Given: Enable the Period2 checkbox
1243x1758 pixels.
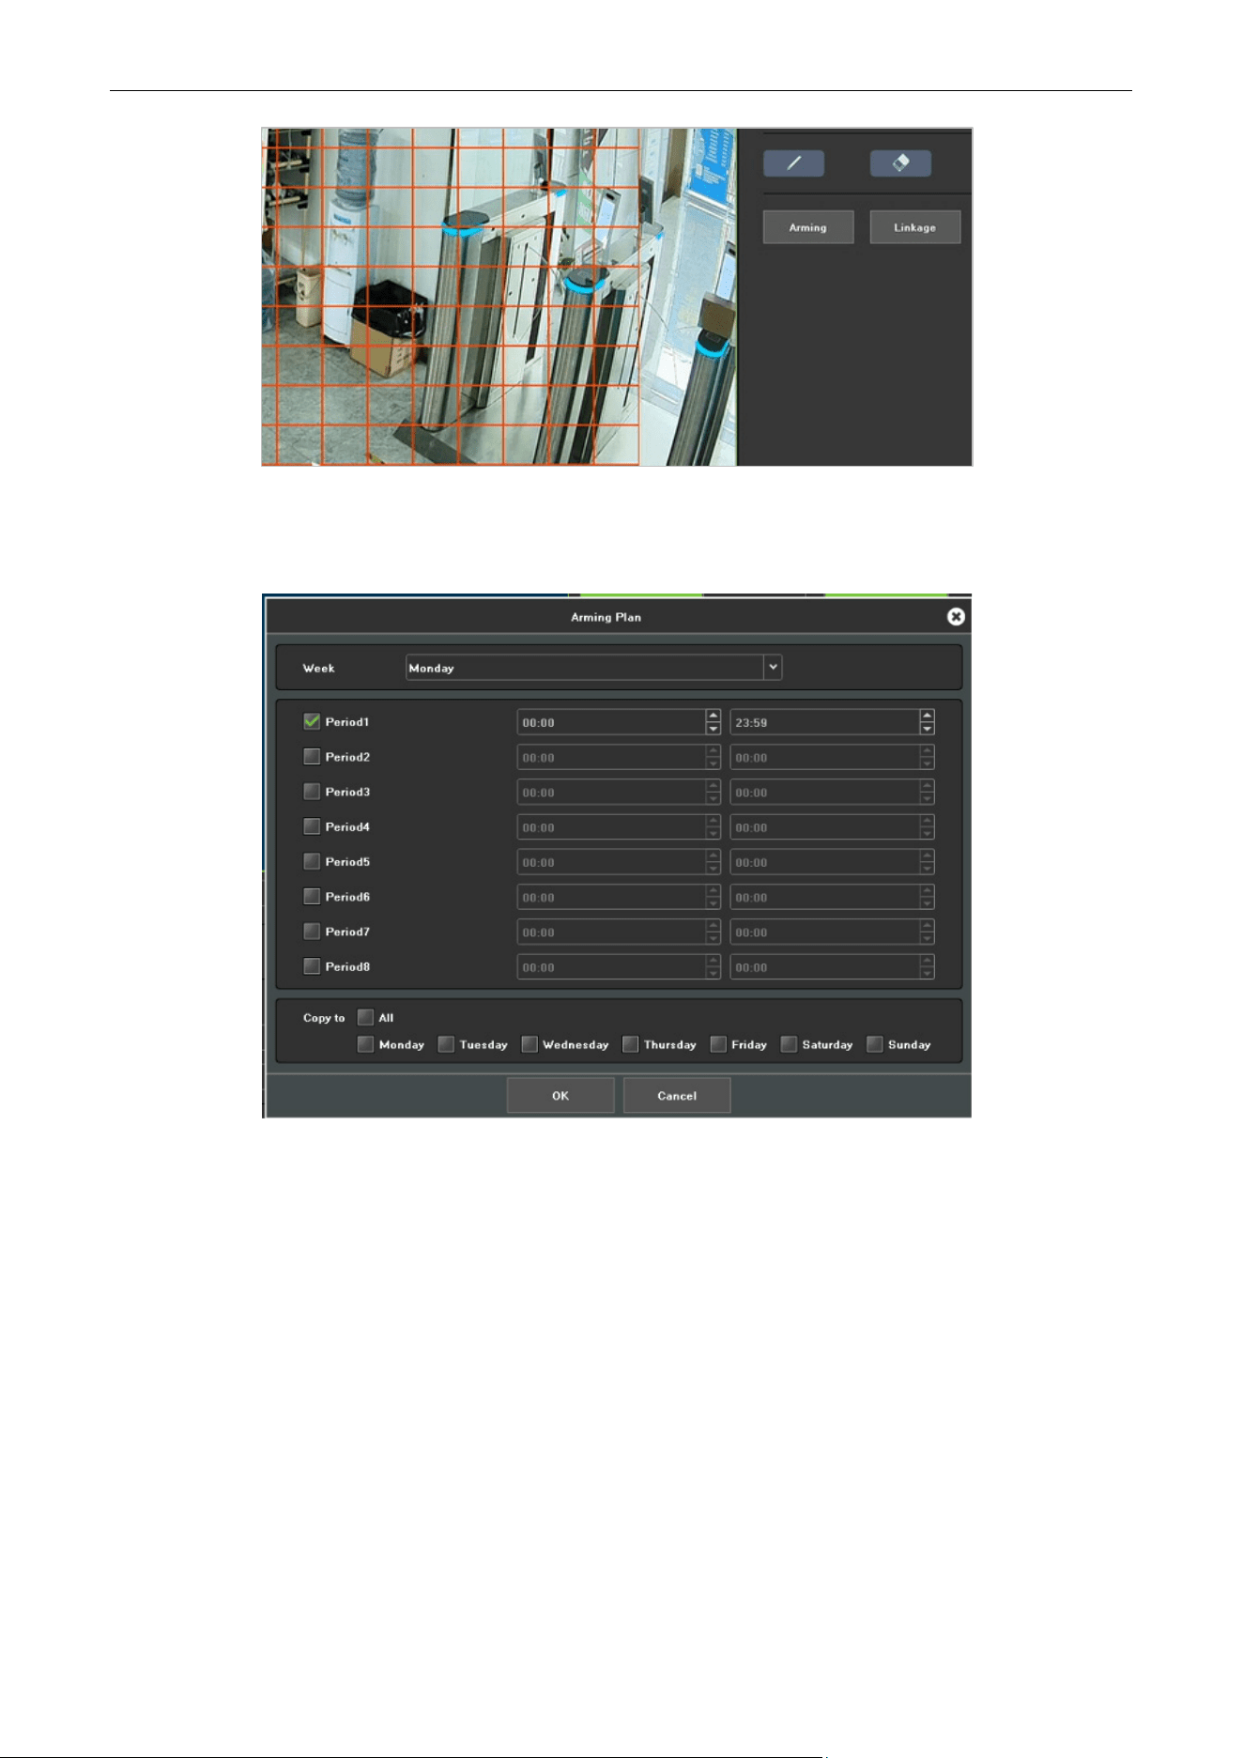Looking at the screenshot, I should coord(312,756).
